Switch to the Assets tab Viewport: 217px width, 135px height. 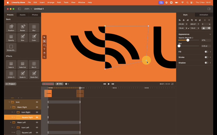pyautogui.click(x=23, y=15)
